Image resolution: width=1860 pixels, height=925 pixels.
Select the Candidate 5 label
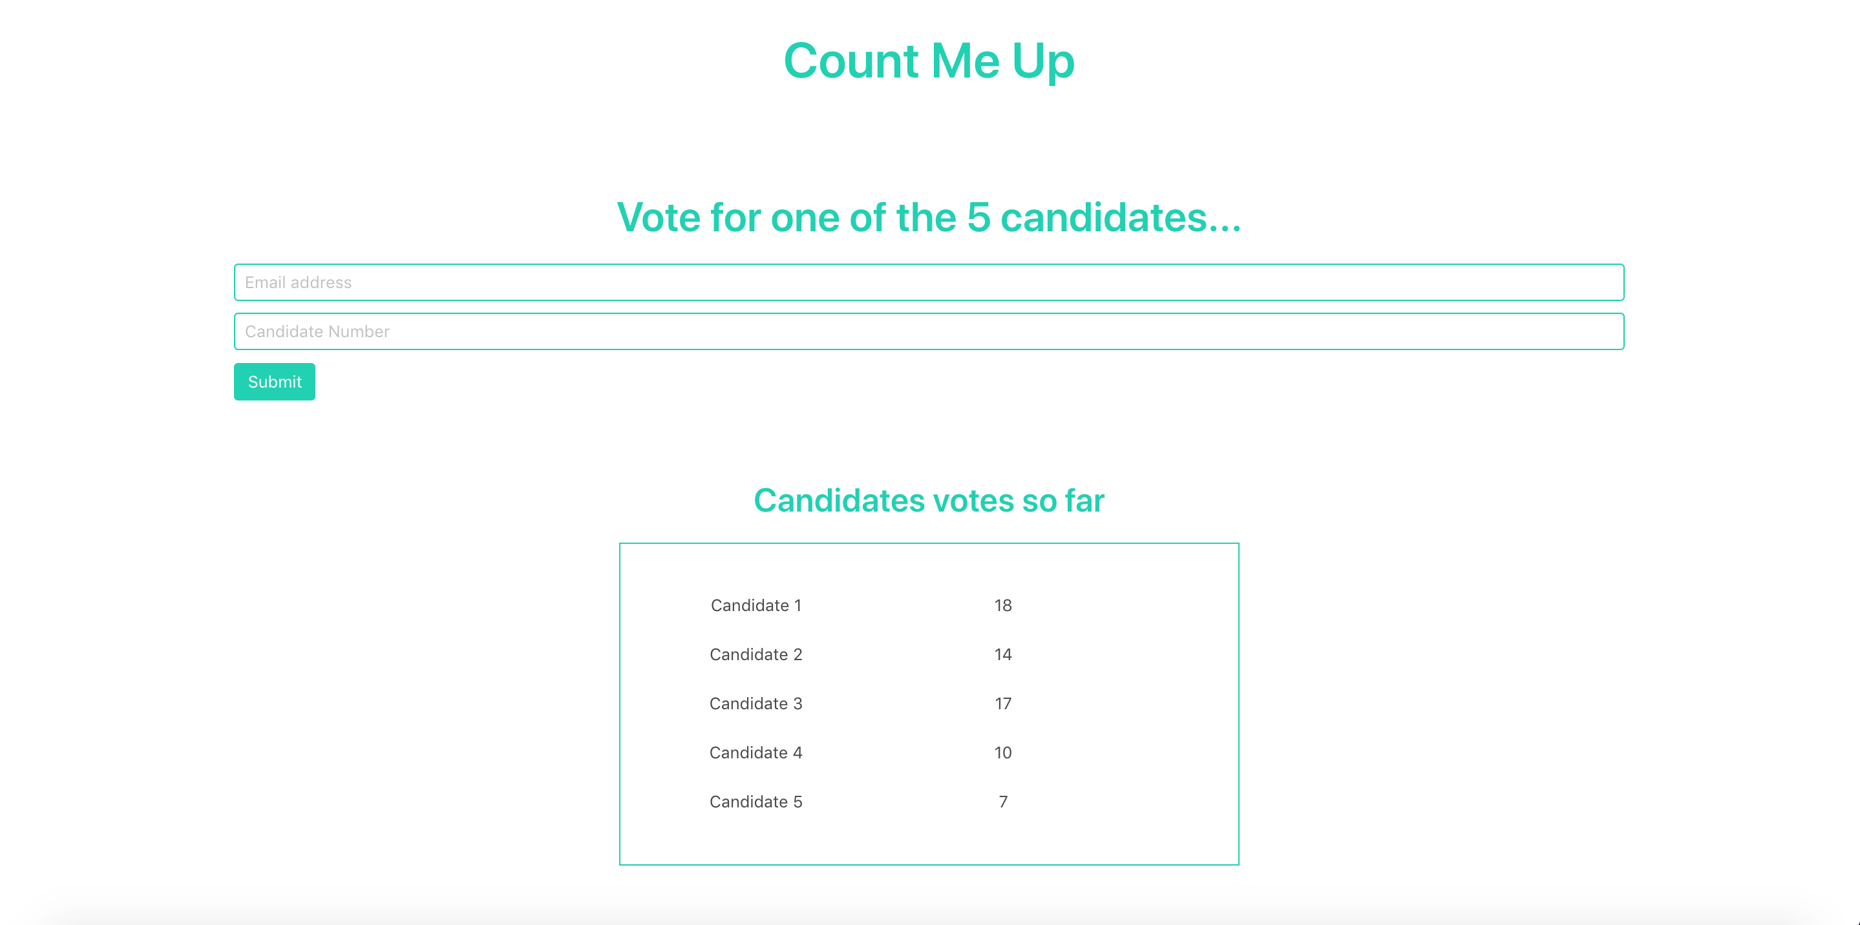pos(756,802)
